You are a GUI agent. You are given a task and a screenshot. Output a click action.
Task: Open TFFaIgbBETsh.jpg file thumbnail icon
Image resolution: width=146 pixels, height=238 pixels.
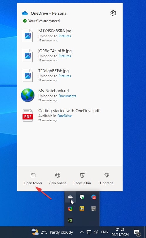pos(28,75)
